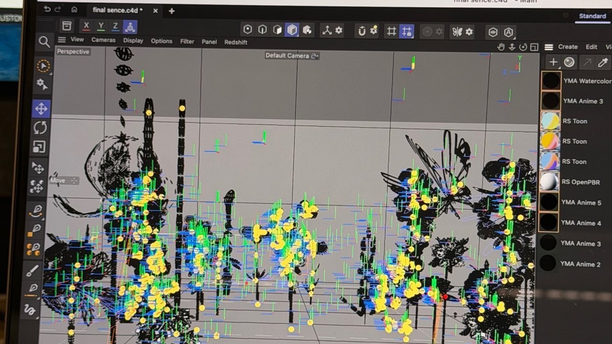The image size is (612, 344).
Task: Pick the Brush paint tool in left toolbar
Action: click(x=33, y=270)
